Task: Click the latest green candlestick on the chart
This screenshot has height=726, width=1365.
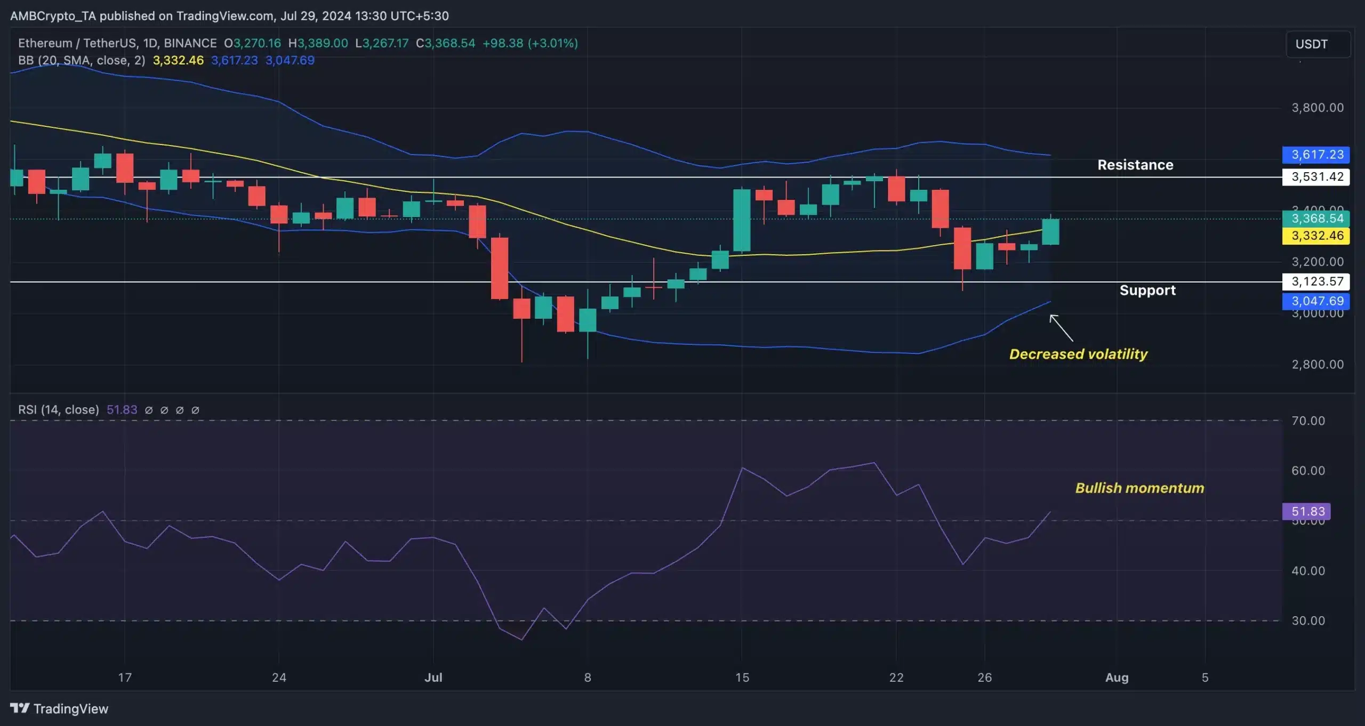Action: (x=1050, y=231)
